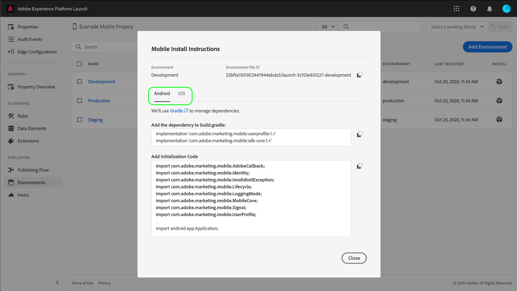Select the Android tab
517x291 pixels.
coord(162,94)
